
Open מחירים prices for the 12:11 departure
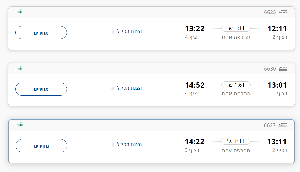coord(41,33)
